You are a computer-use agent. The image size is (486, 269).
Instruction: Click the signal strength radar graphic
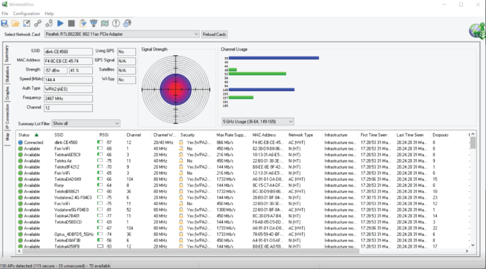pyautogui.click(x=176, y=89)
